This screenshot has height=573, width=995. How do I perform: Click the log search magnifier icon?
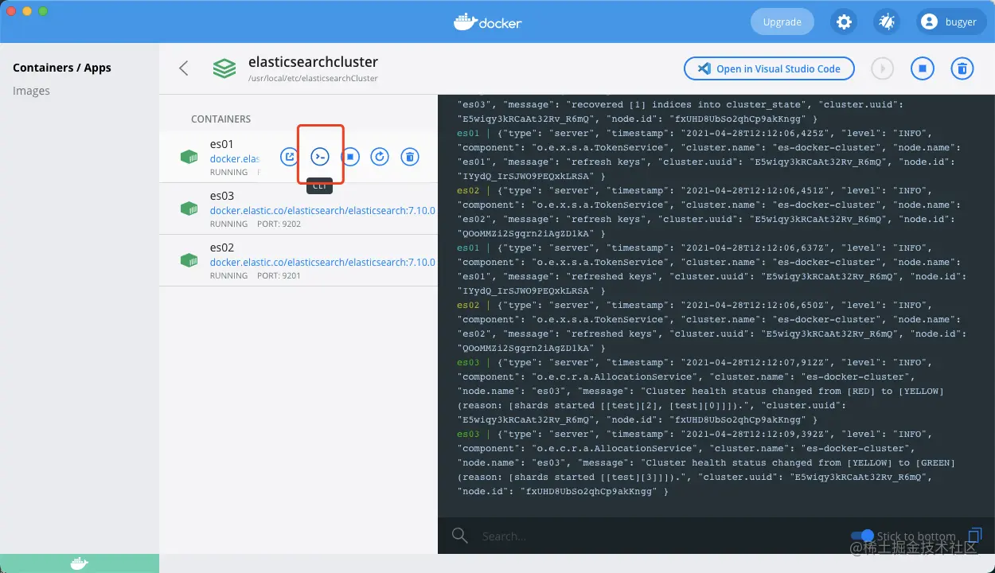(460, 536)
